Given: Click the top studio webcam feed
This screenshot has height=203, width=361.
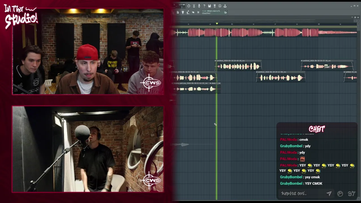Looking at the screenshot, I should (x=88, y=52).
